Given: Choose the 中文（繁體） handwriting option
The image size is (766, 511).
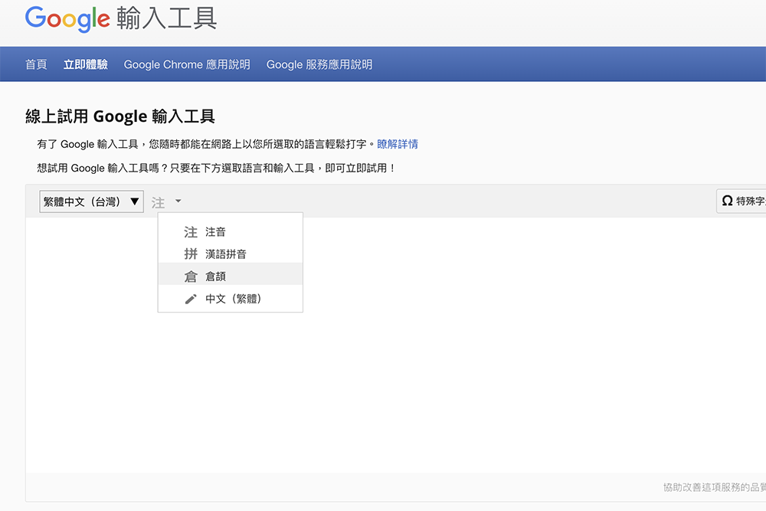Looking at the screenshot, I should point(234,298).
